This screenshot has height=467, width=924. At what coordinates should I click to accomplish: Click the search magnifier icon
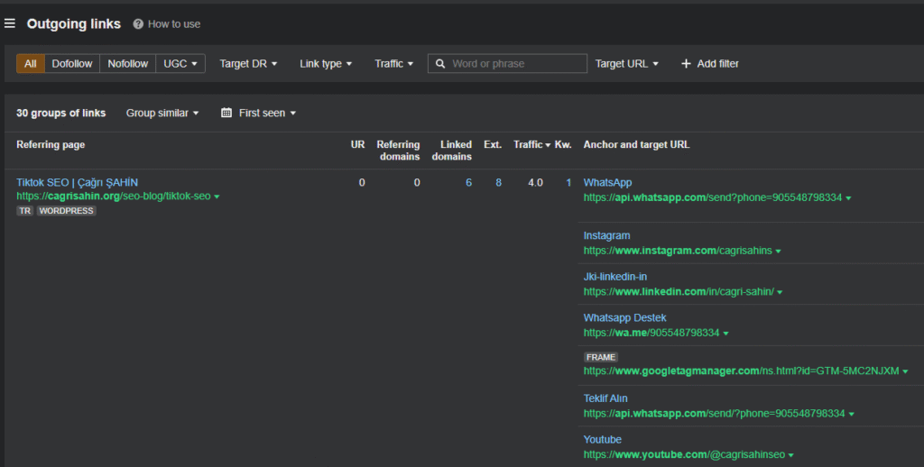point(440,64)
